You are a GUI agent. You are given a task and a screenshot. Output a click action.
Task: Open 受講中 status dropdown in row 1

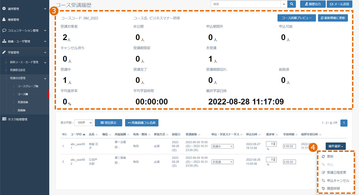[223, 146]
